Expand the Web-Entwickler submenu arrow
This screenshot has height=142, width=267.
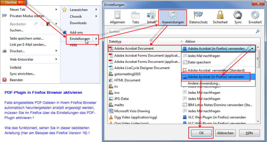(x=56, y=59)
